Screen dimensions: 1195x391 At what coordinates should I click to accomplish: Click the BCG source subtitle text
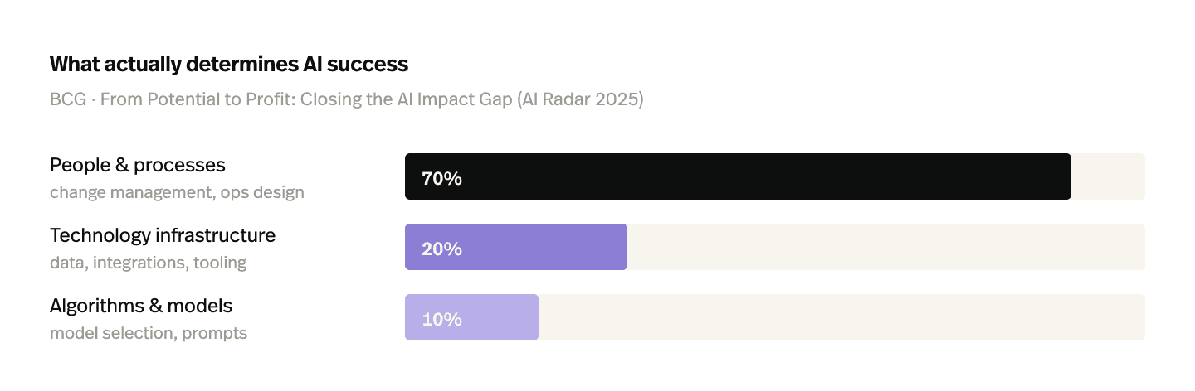pyautogui.click(x=347, y=99)
